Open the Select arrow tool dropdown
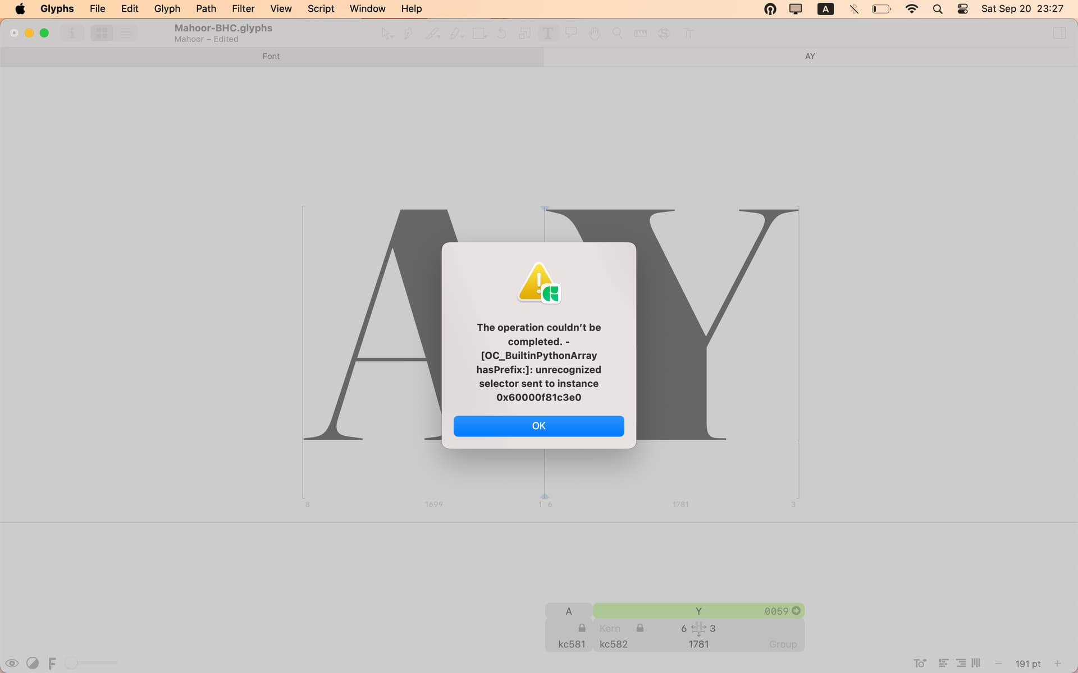1078x673 pixels. pyautogui.click(x=387, y=34)
